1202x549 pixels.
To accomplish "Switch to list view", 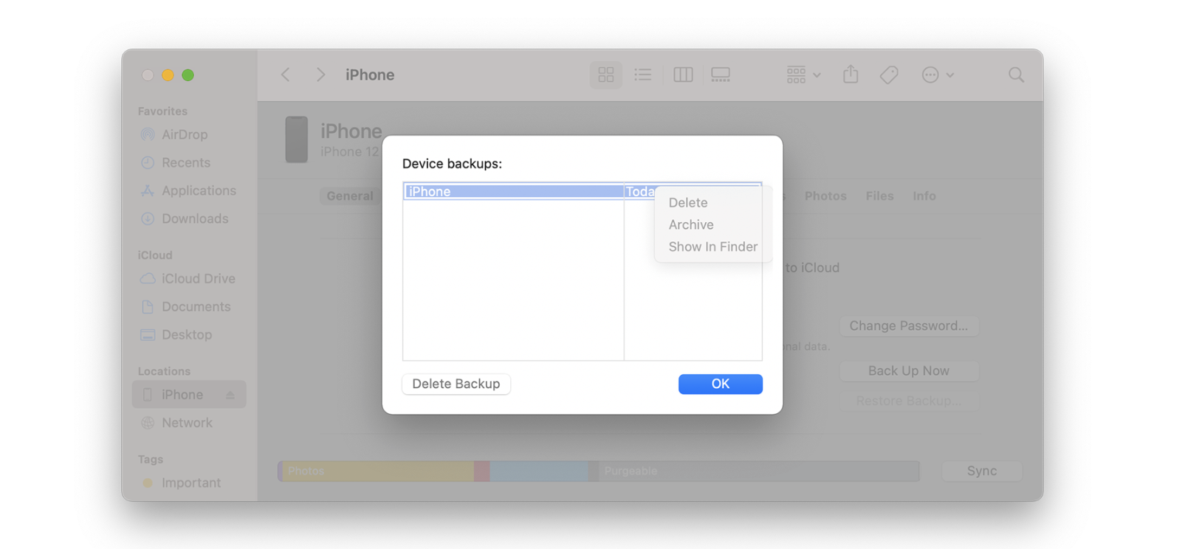I will (x=643, y=75).
